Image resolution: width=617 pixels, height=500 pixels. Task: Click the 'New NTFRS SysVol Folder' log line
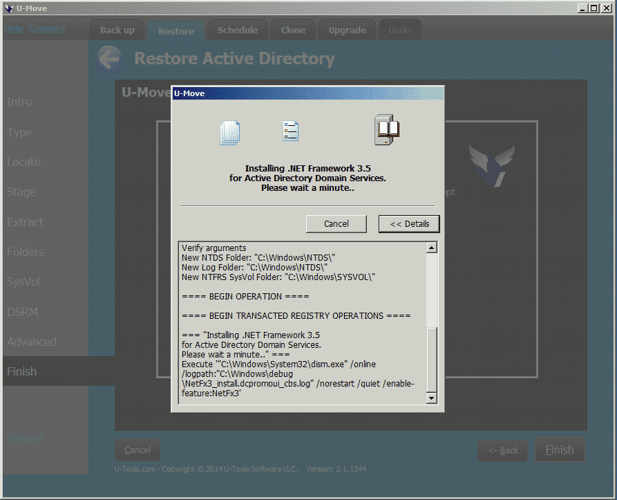(x=278, y=277)
